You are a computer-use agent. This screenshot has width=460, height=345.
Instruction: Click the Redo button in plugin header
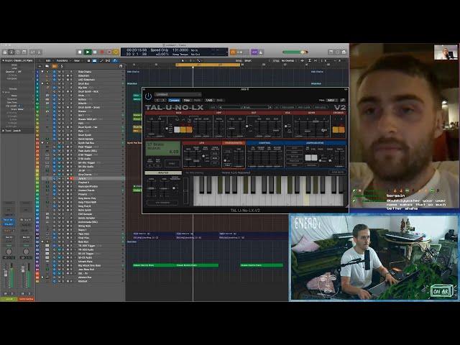click(x=220, y=101)
